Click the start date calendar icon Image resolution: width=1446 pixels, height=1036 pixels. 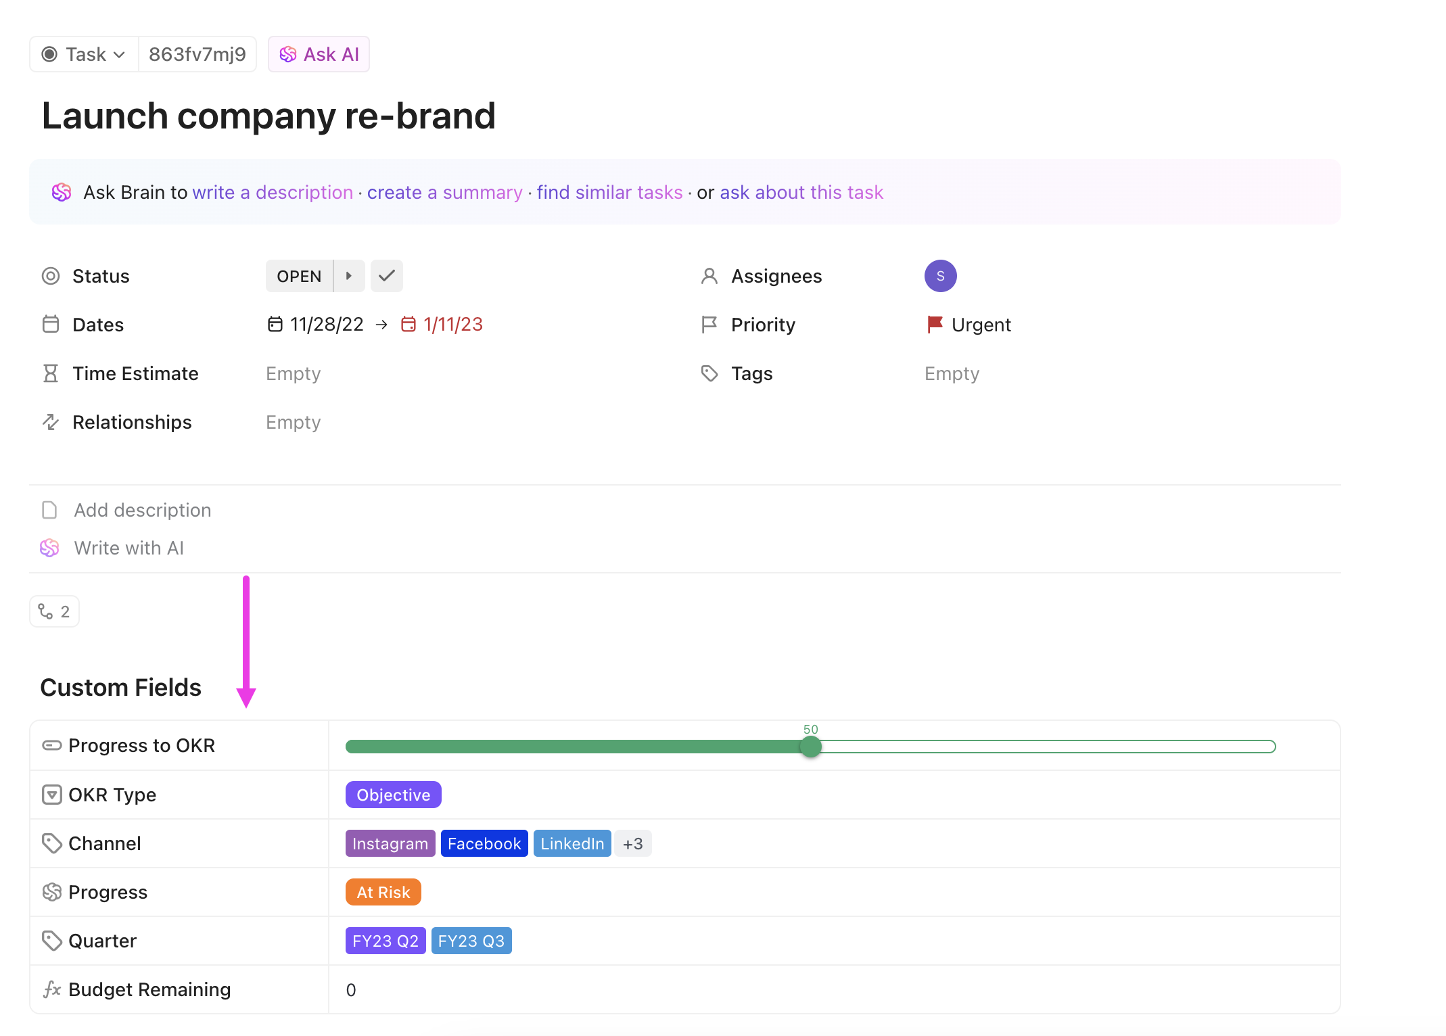click(275, 325)
